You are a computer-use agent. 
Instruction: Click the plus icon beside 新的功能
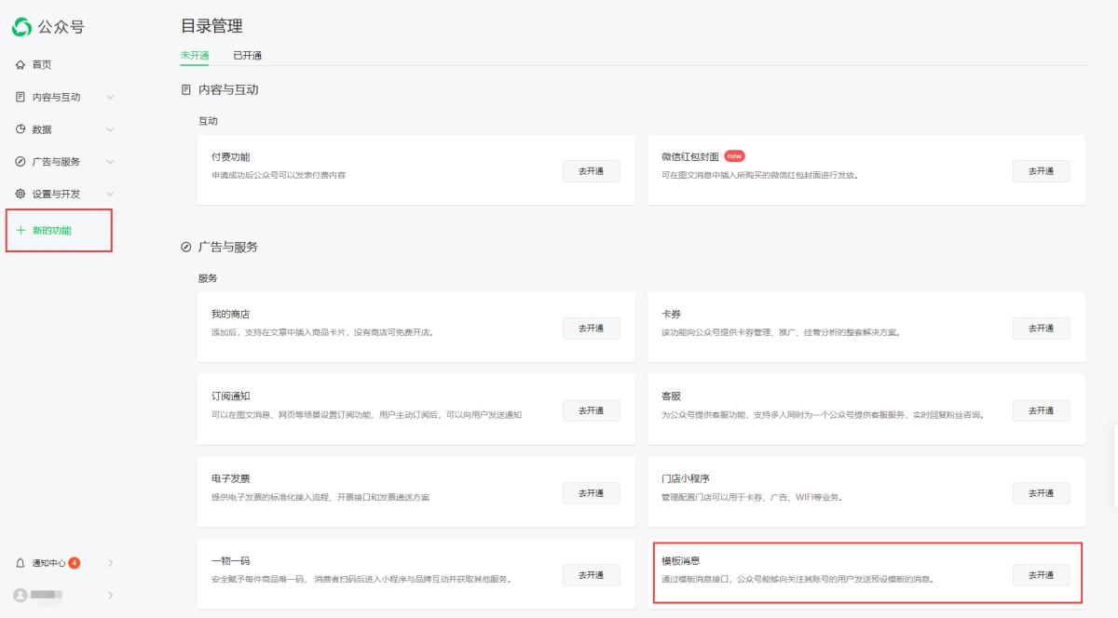[20, 230]
